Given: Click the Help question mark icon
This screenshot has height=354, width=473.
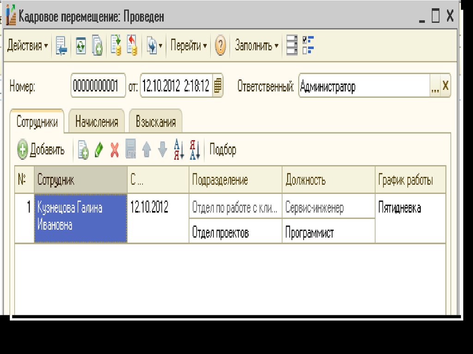Looking at the screenshot, I should coord(220,46).
